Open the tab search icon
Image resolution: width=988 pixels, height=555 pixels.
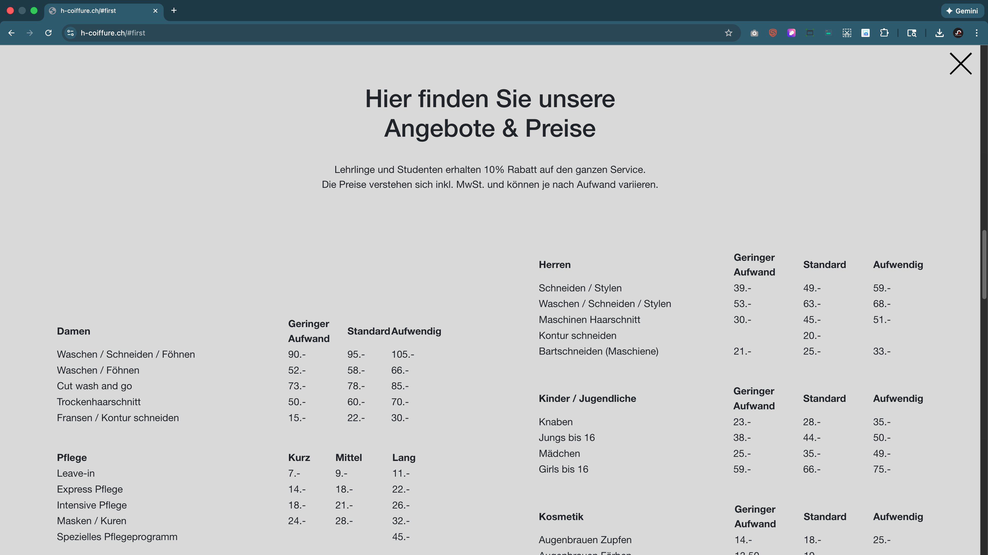tap(912, 33)
